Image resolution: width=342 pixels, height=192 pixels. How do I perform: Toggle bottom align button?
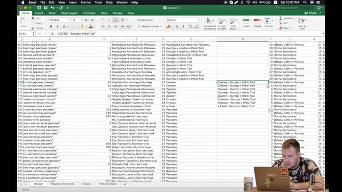coord(115,20)
